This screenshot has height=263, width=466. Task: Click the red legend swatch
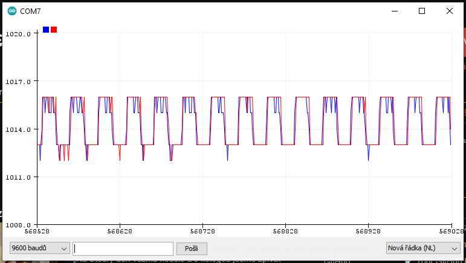[54, 30]
